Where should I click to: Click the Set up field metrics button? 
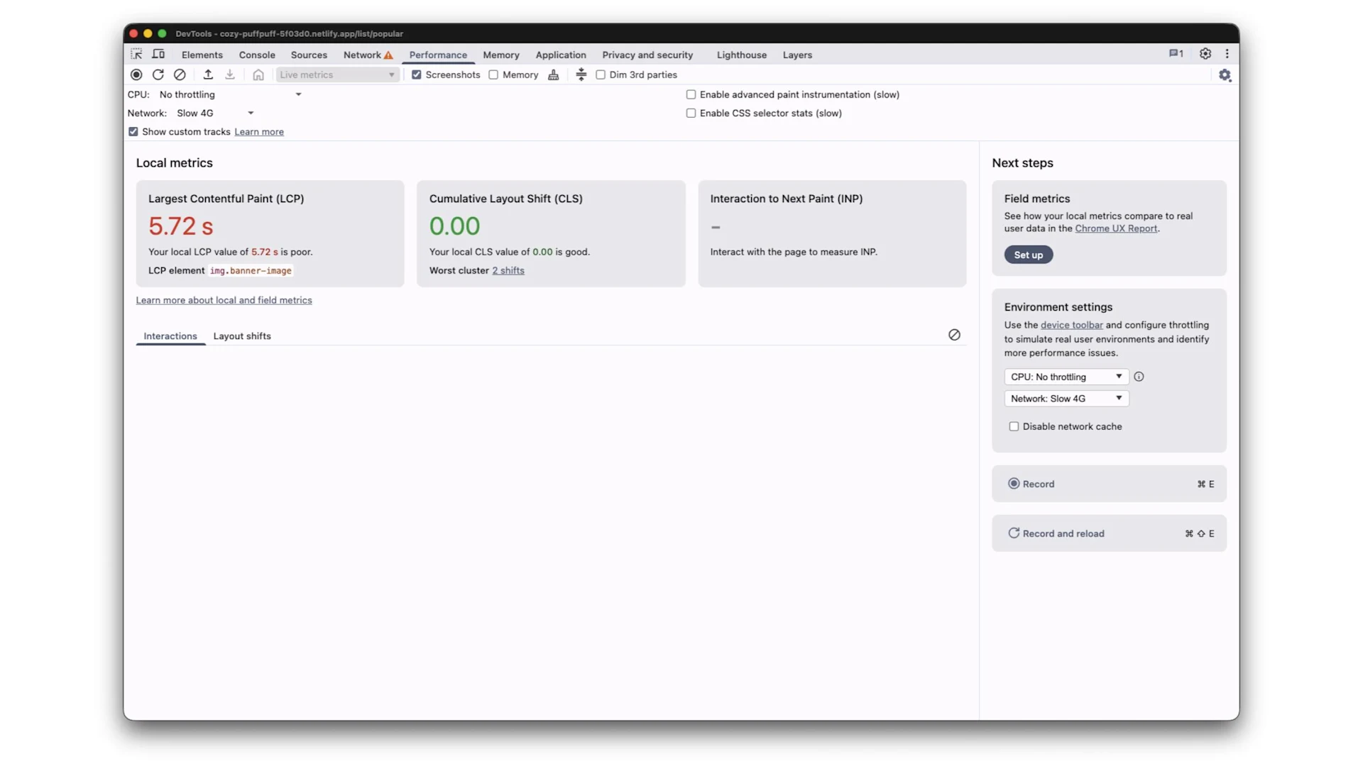point(1028,255)
